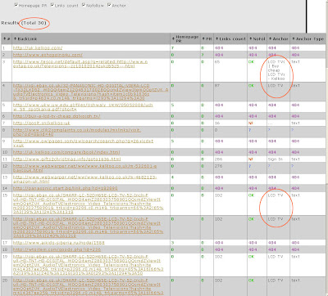Click the 'text' anchor type in row 7
The height and width of the screenshot is (296, 328).
[296, 123]
